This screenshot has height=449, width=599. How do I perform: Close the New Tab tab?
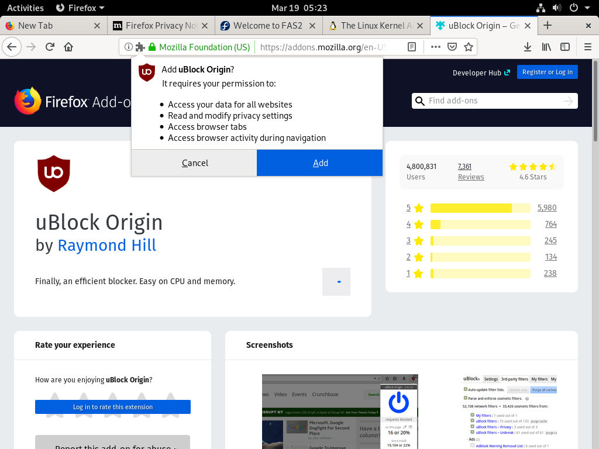pos(97,26)
